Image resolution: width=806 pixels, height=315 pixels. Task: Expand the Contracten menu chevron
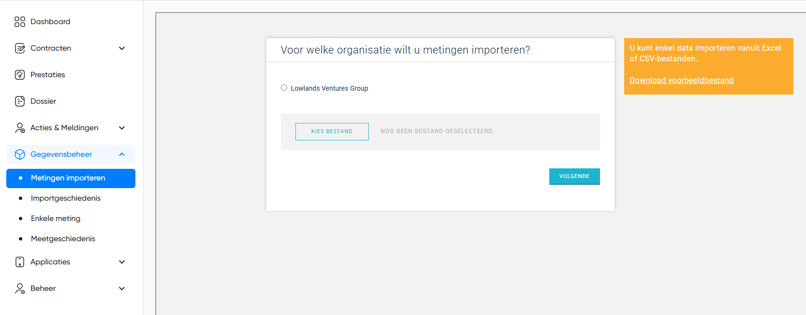tap(122, 48)
